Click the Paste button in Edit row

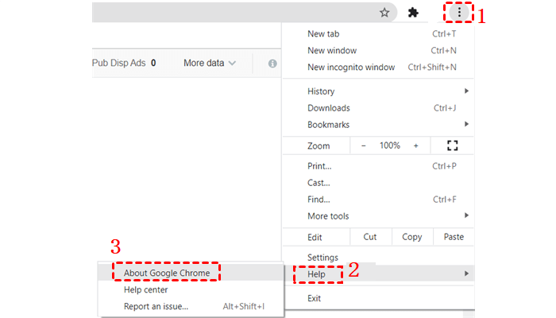(x=454, y=237)
